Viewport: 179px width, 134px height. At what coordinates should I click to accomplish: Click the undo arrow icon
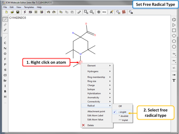click(48, 12)
